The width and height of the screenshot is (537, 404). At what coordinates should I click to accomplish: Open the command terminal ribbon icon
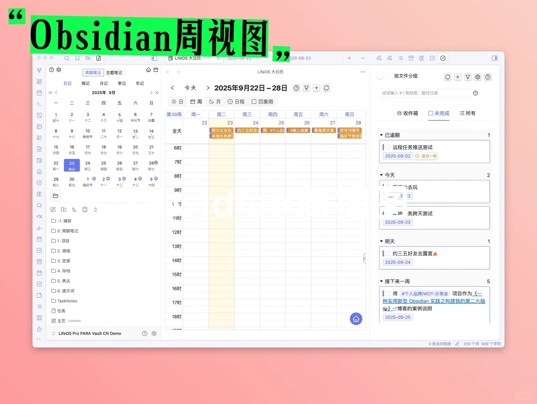click(39, 104)
